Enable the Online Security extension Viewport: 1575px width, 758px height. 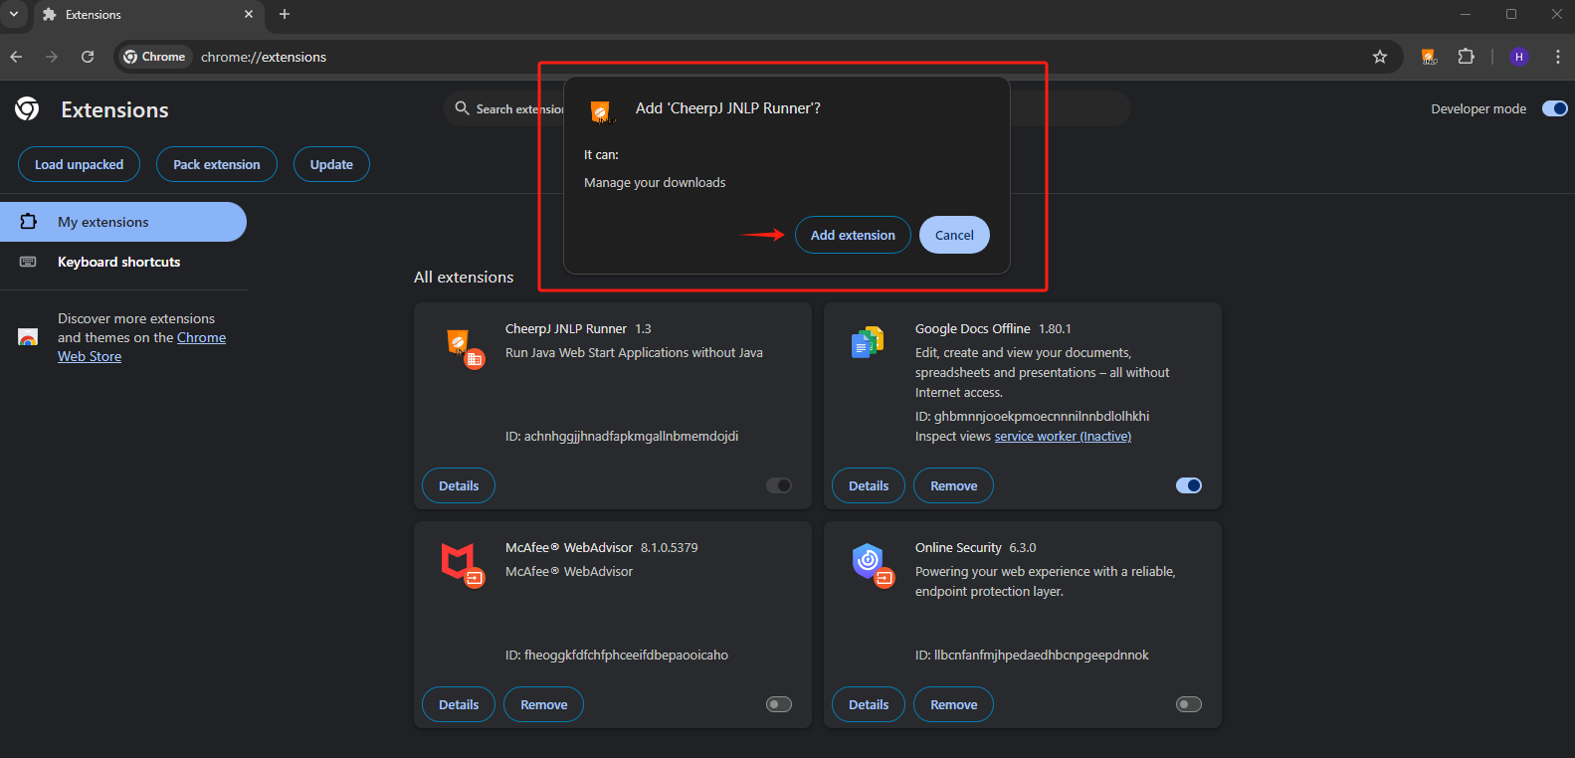[x=1188, y=704]
